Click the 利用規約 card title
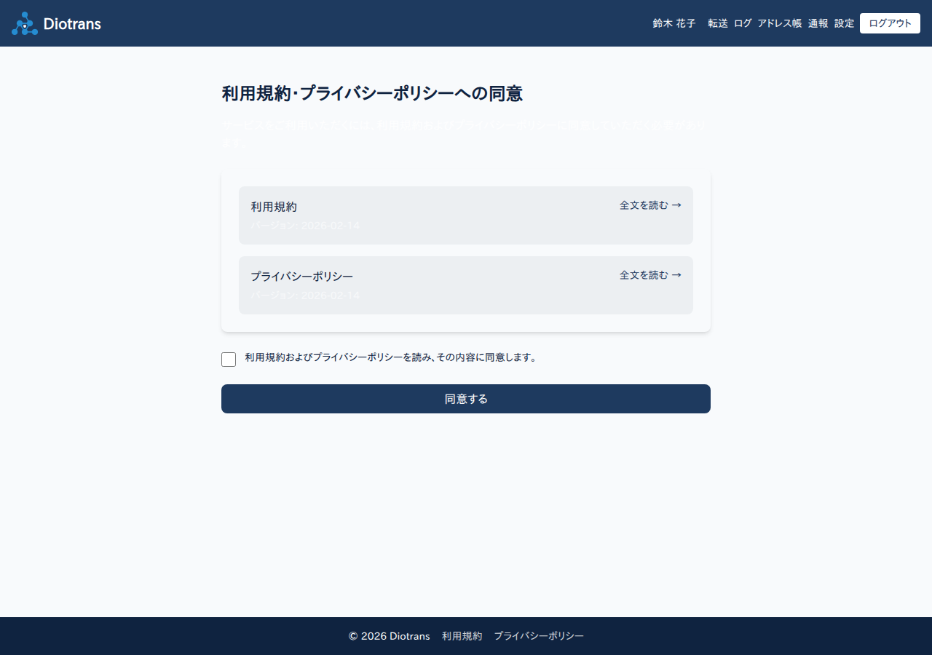Screen dimensions: 932x655 click(x=274, y=207)
